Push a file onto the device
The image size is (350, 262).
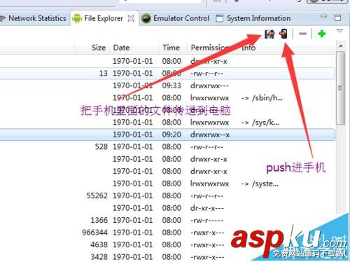(x=283, y=34)
